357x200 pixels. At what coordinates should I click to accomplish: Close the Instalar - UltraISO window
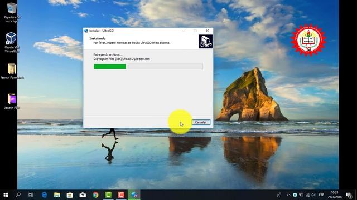click(x=207, y=31)
